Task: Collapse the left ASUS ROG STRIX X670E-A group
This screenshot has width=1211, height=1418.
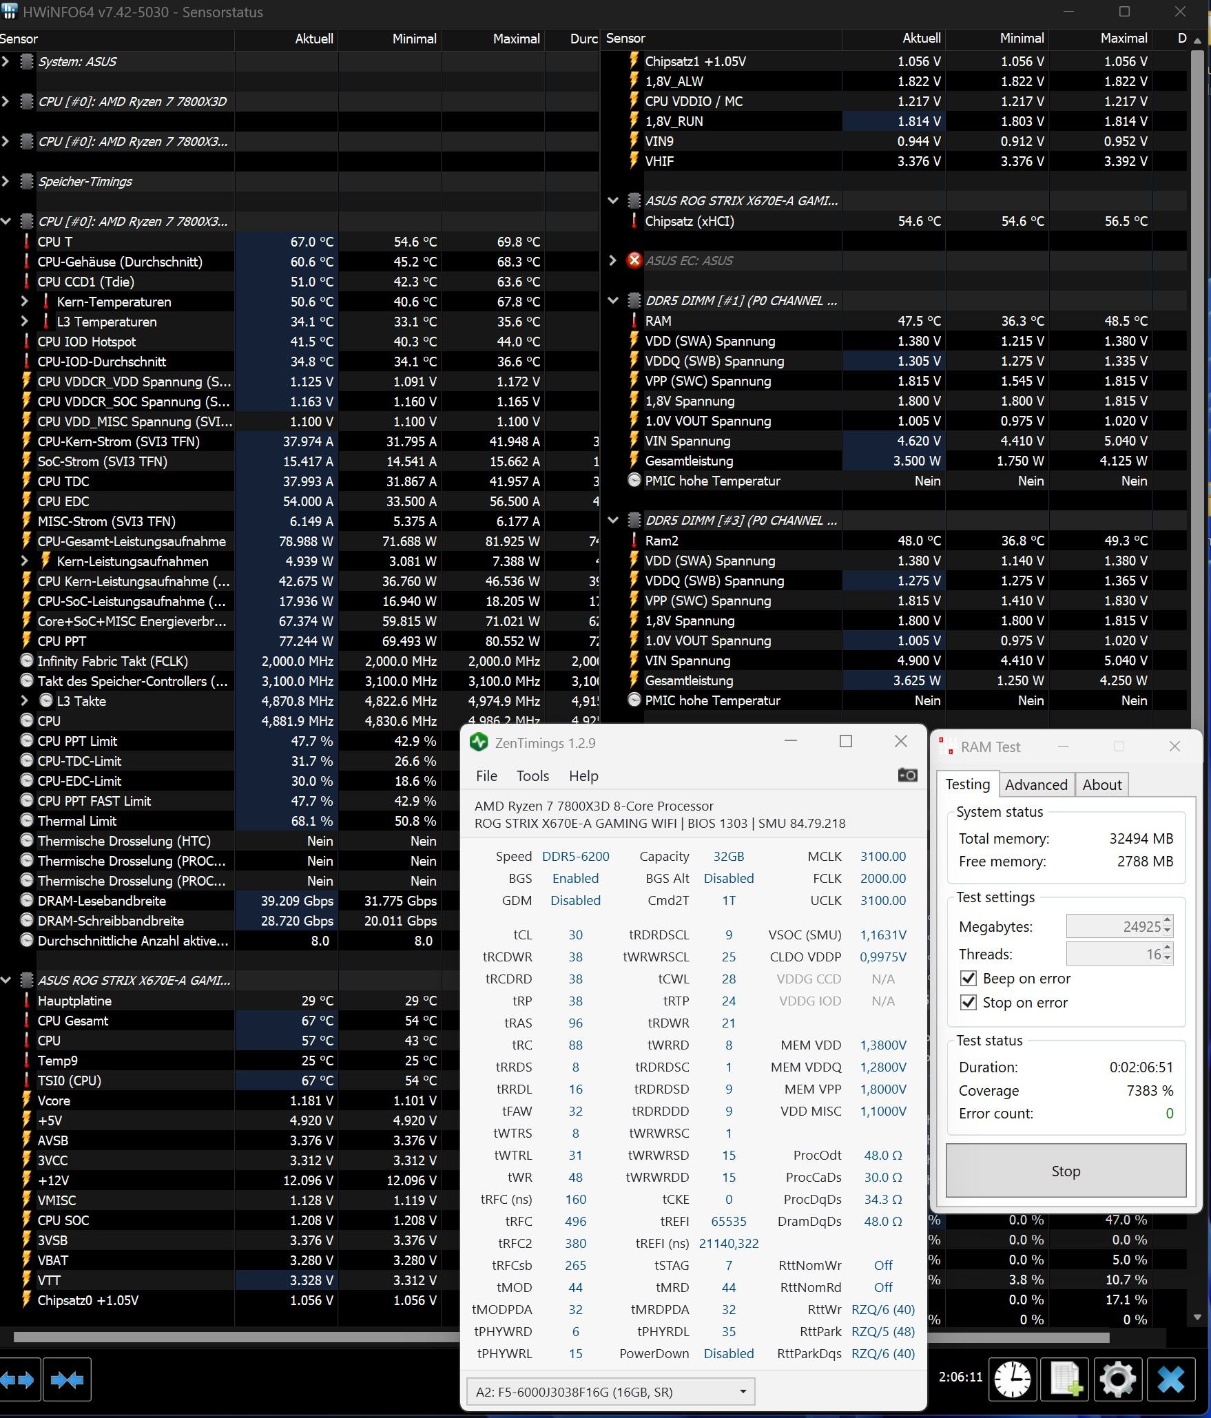Action: [x=6, y=980]
